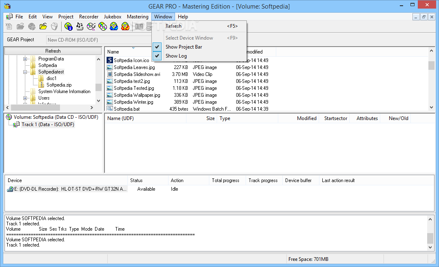Click the disc icon with blue figure
Screen dimensions: 439x267
(x=114, y=27)
